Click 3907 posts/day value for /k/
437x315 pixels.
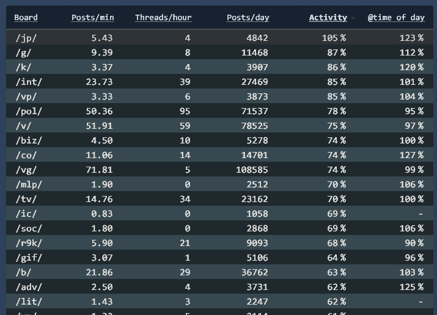coord(257,67)
